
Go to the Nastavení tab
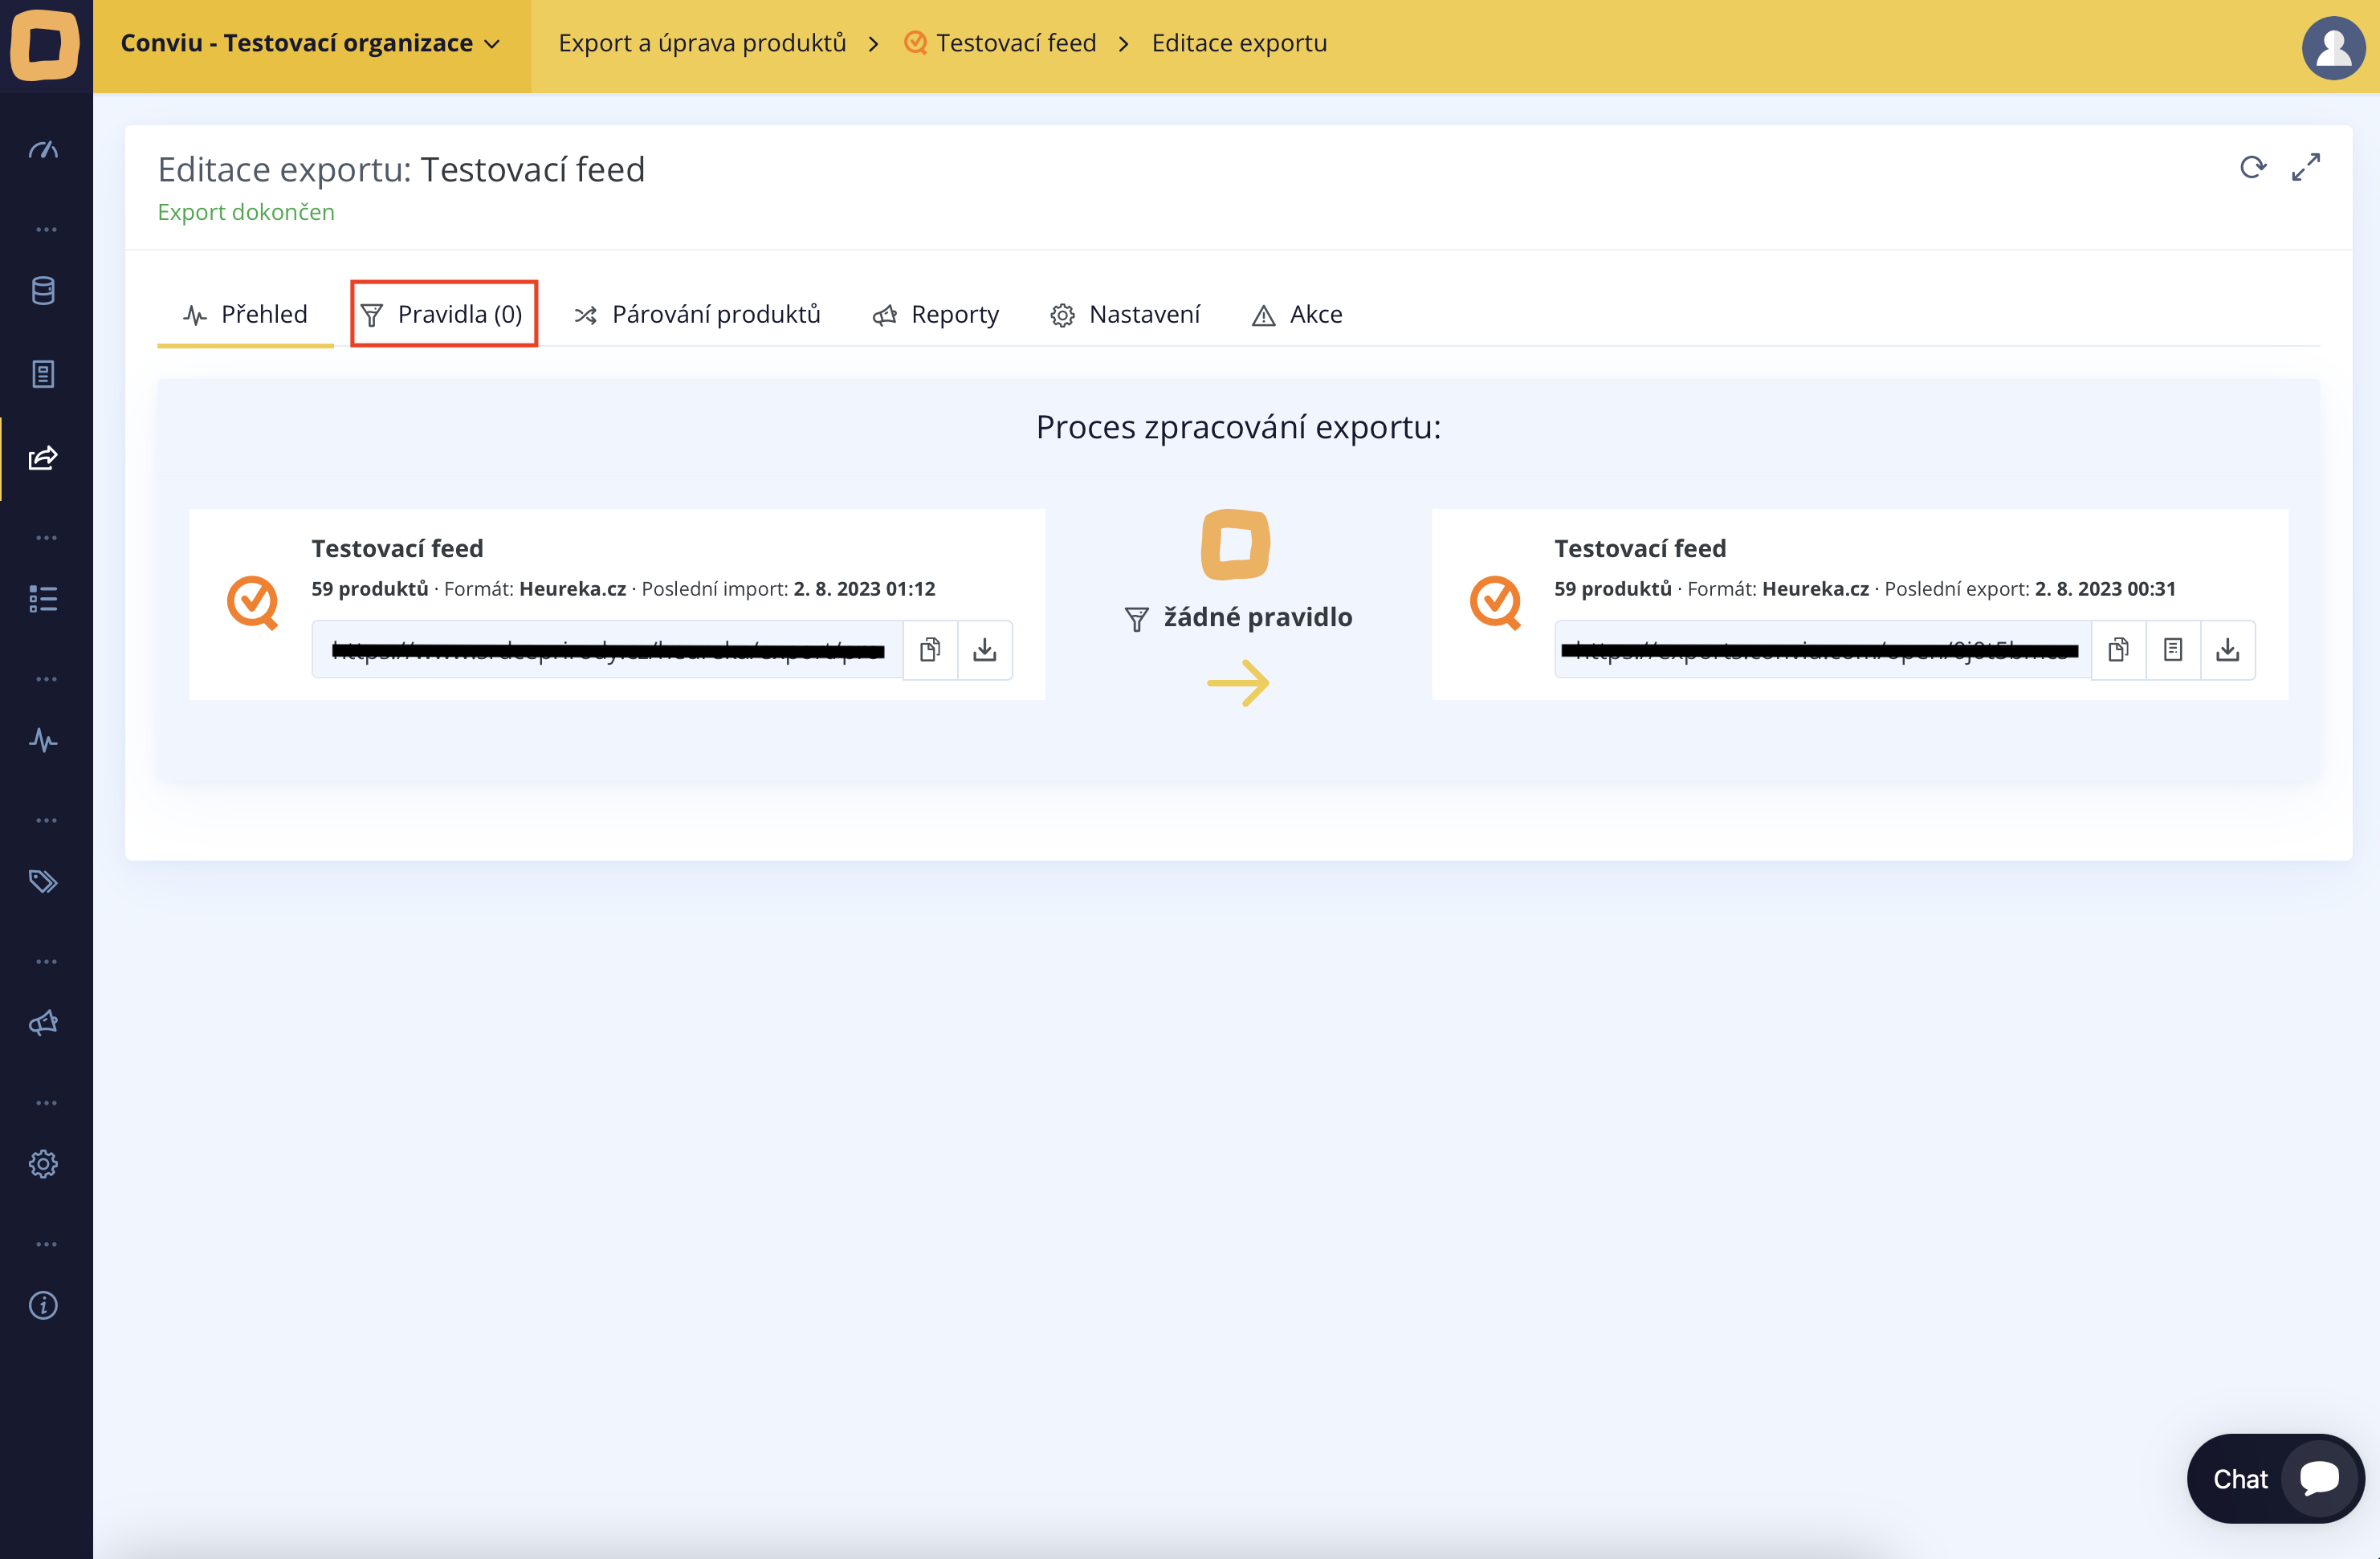[1125, 314]
